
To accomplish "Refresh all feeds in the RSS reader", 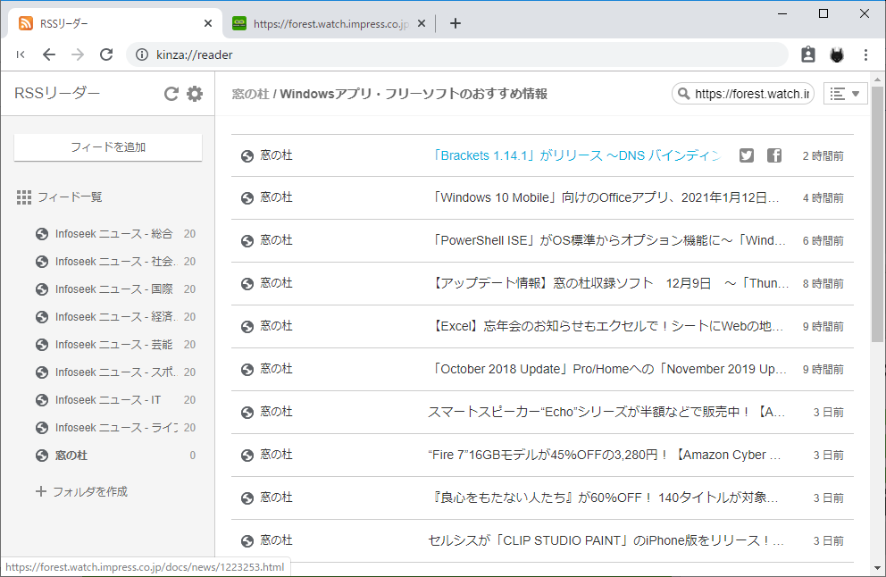I will click(171, 93).
